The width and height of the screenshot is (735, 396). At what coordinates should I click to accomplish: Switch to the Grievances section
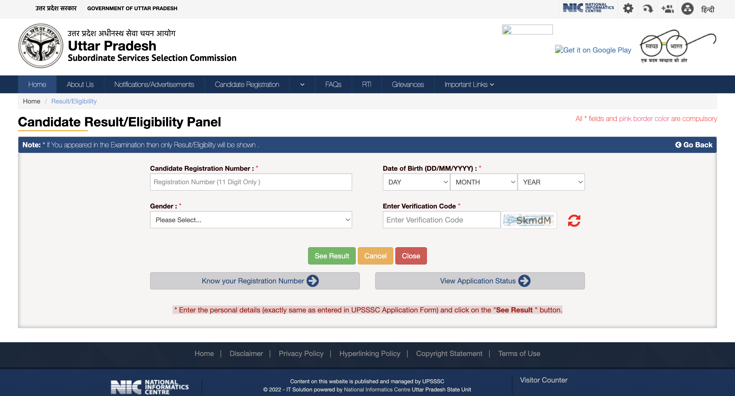tap(408, 84)
